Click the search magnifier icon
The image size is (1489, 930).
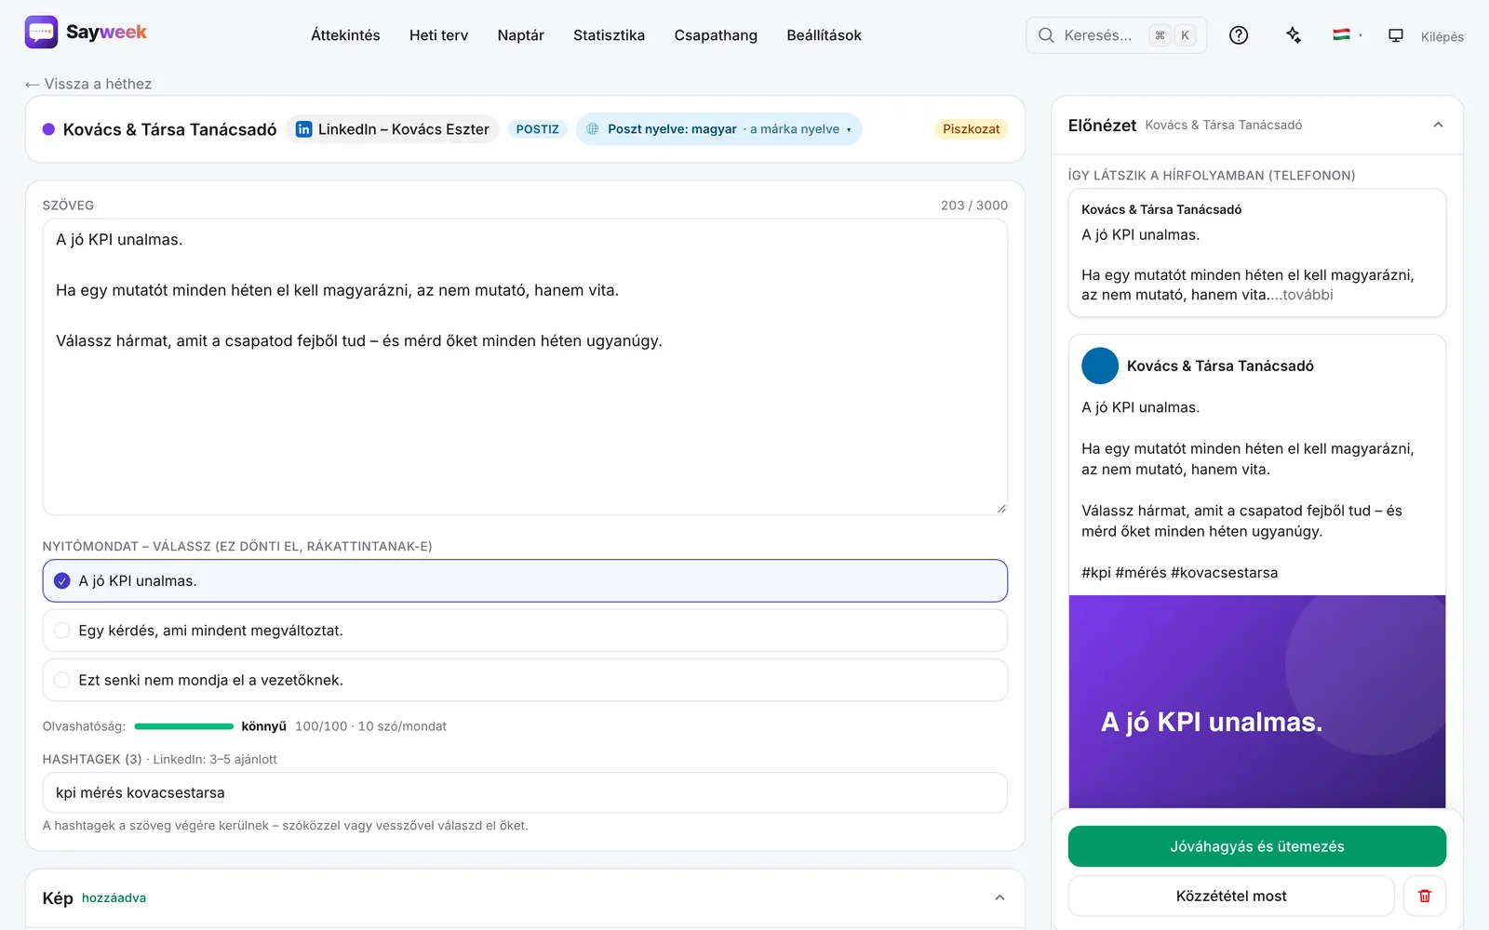pos(1046,35)
